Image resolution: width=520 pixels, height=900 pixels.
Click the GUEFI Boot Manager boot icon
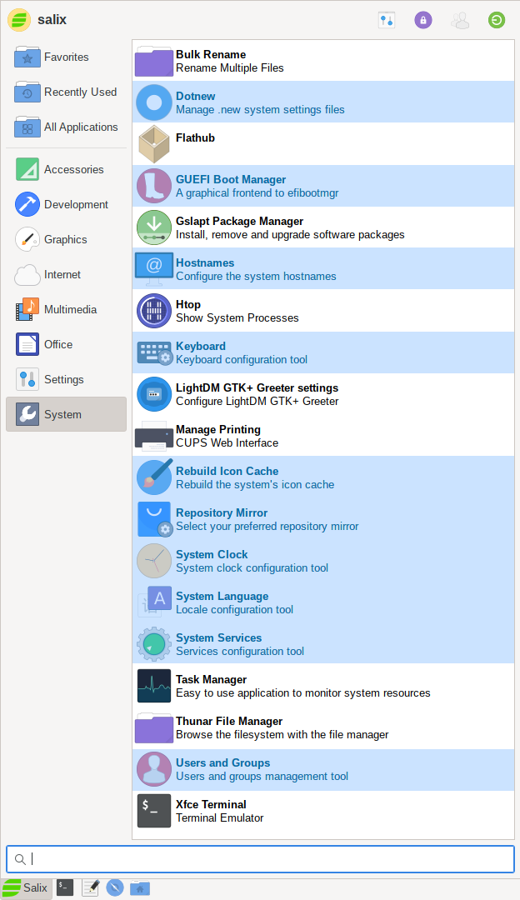(x=154, y=186)
